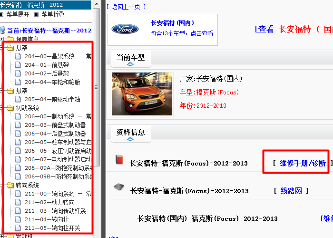Click the 车型:福克斯(Focus) text
The image size is (333, 238).
point(209,92)
